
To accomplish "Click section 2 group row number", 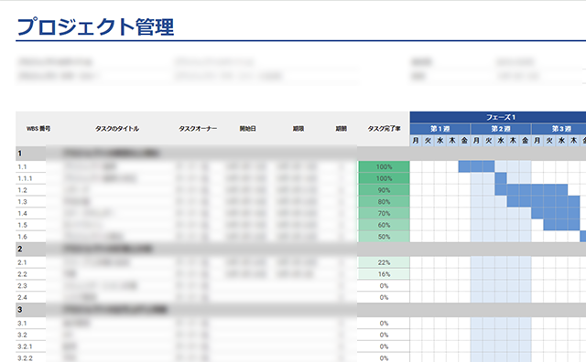I will tap(20, 249).
